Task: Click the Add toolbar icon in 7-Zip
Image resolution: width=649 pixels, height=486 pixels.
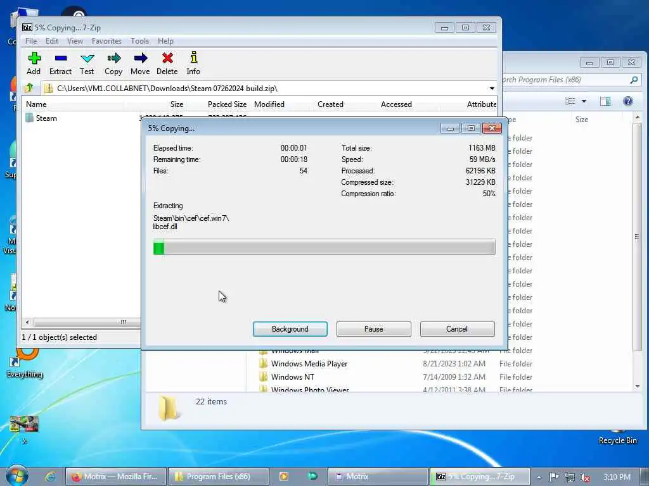Action: coord(34,63)
